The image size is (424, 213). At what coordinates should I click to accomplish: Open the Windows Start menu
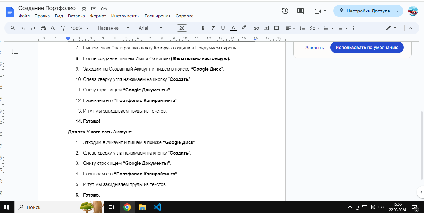tap(7, 207)
